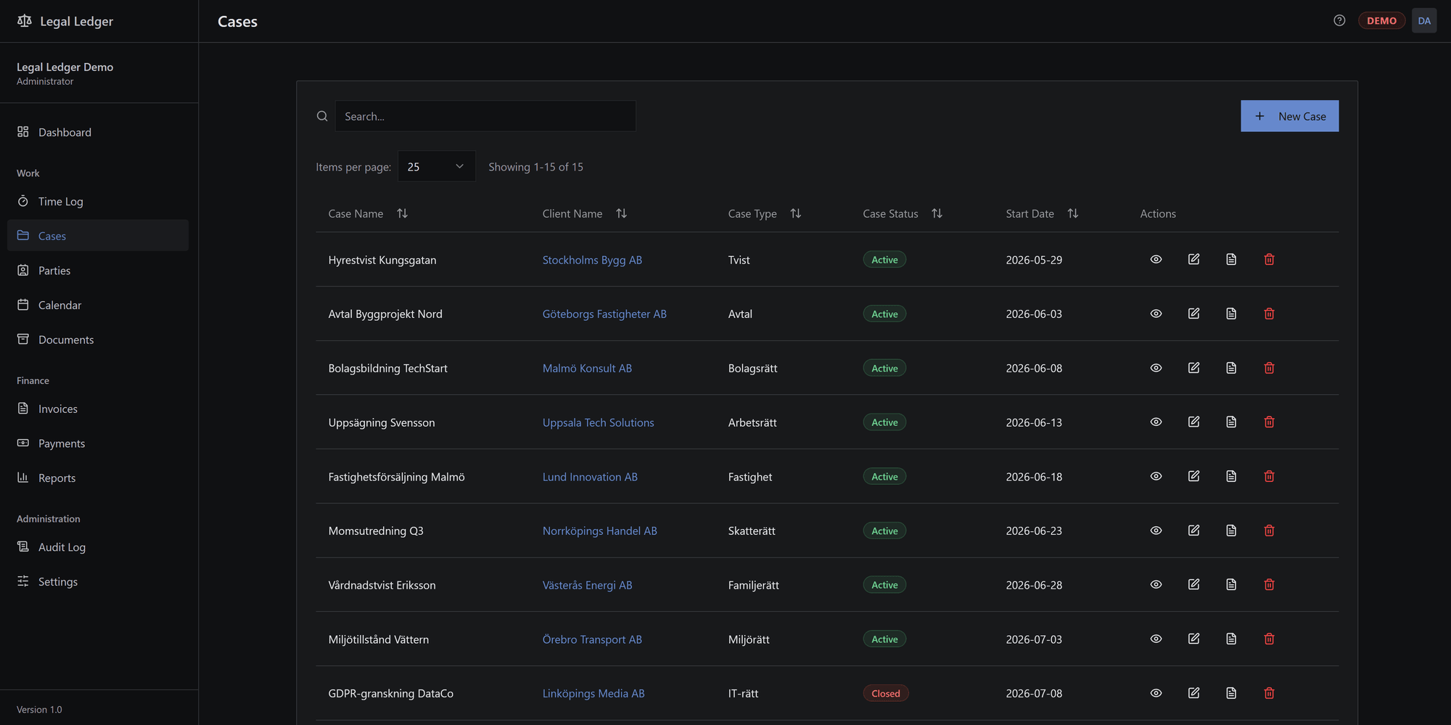The height and width of the screenshot is (725, 1451).
Task: Open the Stockholms Bygg AB client link
Action: 592,260
